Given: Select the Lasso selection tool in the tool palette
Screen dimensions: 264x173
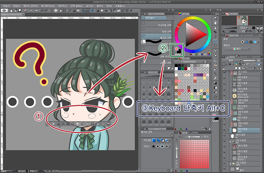Looking at the screenshot, I should pyautogui.click(x=215, y=41).
